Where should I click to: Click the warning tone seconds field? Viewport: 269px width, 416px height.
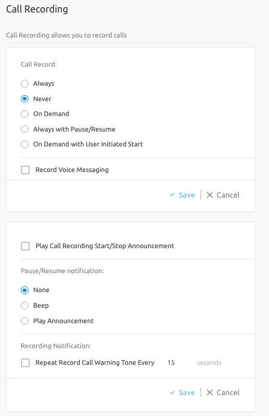179,362
